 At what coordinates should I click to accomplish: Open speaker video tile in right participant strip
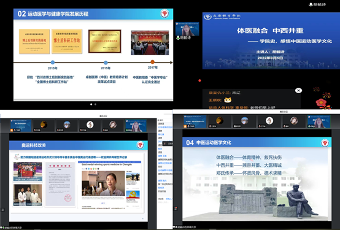pyautogui.click(x=319, y=121)
